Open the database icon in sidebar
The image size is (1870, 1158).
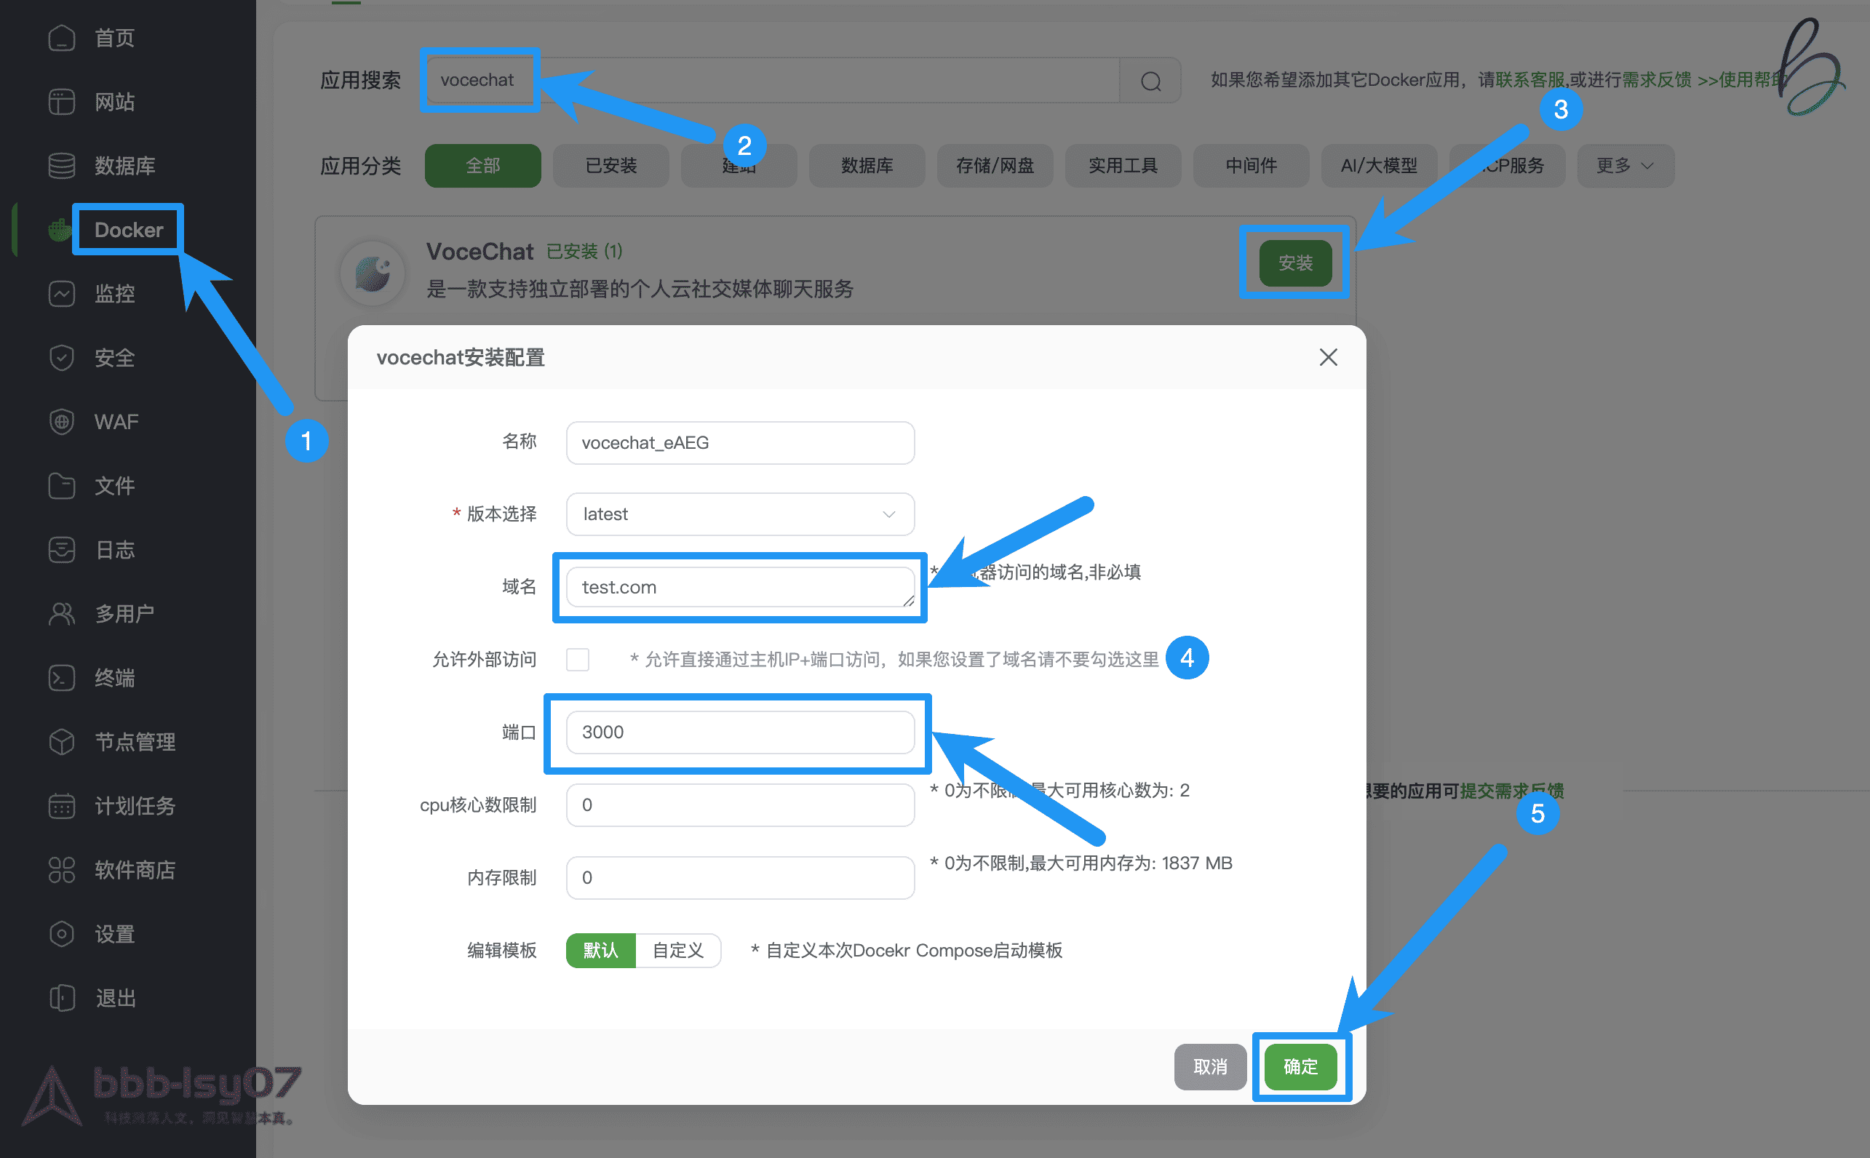(x=61, y=165)
